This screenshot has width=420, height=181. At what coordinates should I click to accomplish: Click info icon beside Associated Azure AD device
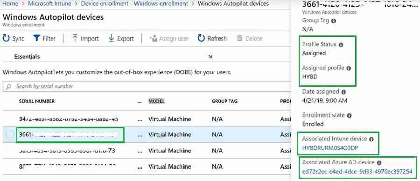[x=379, y=162]
